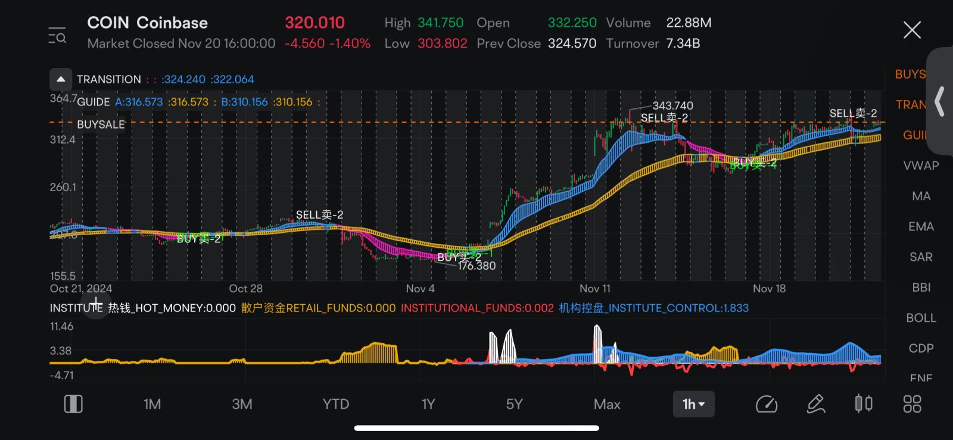Toggle the TRAN indicator
Screen dimensions: 953x440
tap(911, 105)
